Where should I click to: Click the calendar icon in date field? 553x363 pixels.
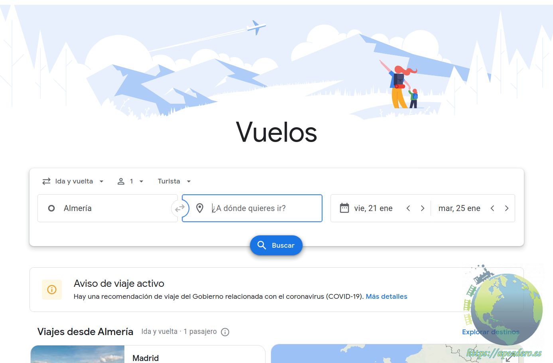tap(344, 208)
